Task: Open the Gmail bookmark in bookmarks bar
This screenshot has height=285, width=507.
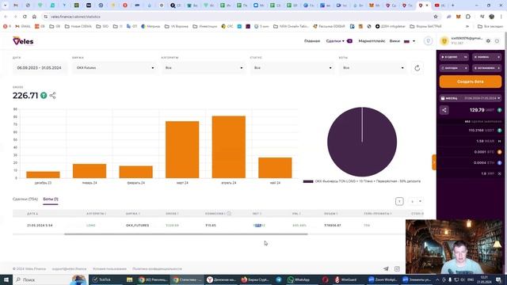Action: pyautogui.click(x=23, y=26)
